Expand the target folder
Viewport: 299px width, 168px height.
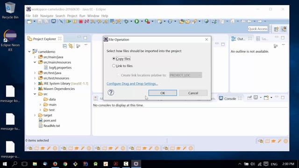(35, 115)
